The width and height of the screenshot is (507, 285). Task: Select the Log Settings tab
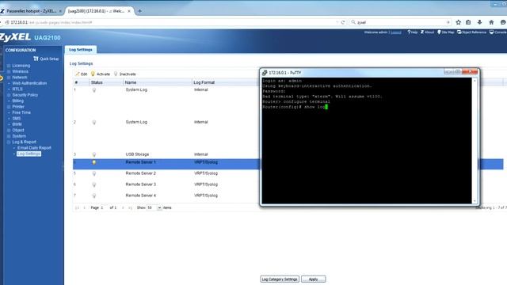click(x=81, y=50)
